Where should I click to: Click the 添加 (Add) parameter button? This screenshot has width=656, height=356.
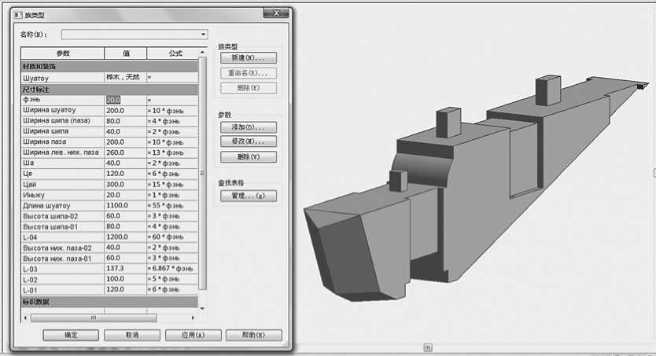(249, 127)
